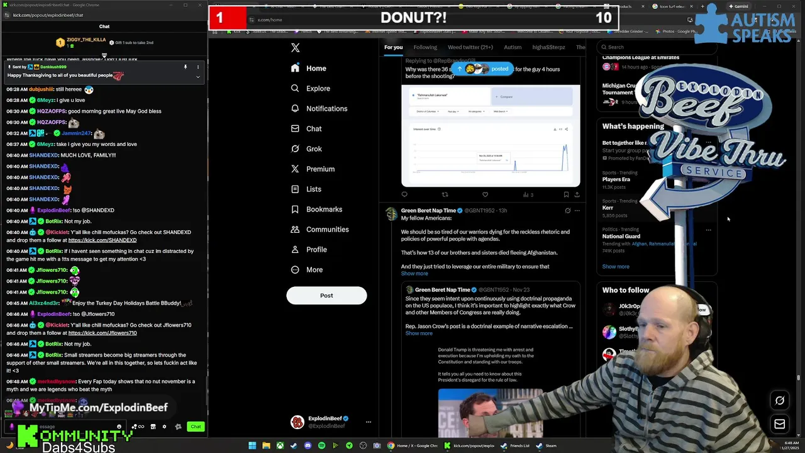This screenshot has width=805, height=453.
Task: Reply to the Google Trends tweet
Action: point(404,194)
